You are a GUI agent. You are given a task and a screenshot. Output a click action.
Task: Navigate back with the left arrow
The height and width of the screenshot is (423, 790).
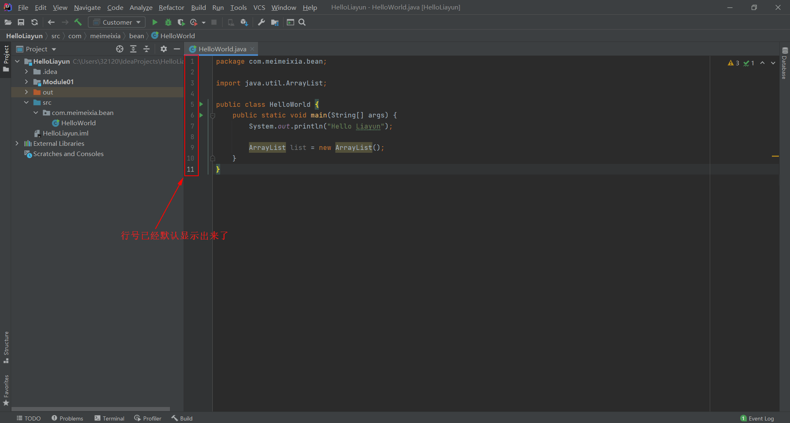point(51,22)
